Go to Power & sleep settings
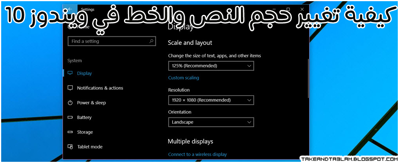399x163 pixels. tap(91, 103)
